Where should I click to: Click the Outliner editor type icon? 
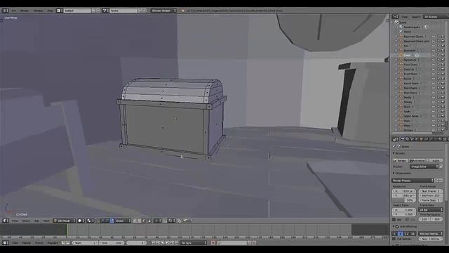click(396, 17)
